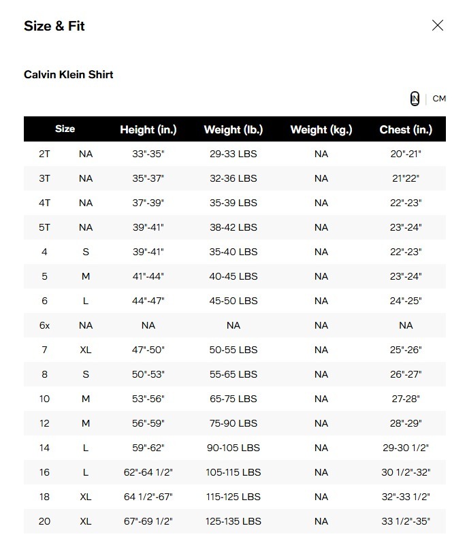Click the Weight (kg.) column header
The height and width of the screenshot is (560, 467).
321,129
